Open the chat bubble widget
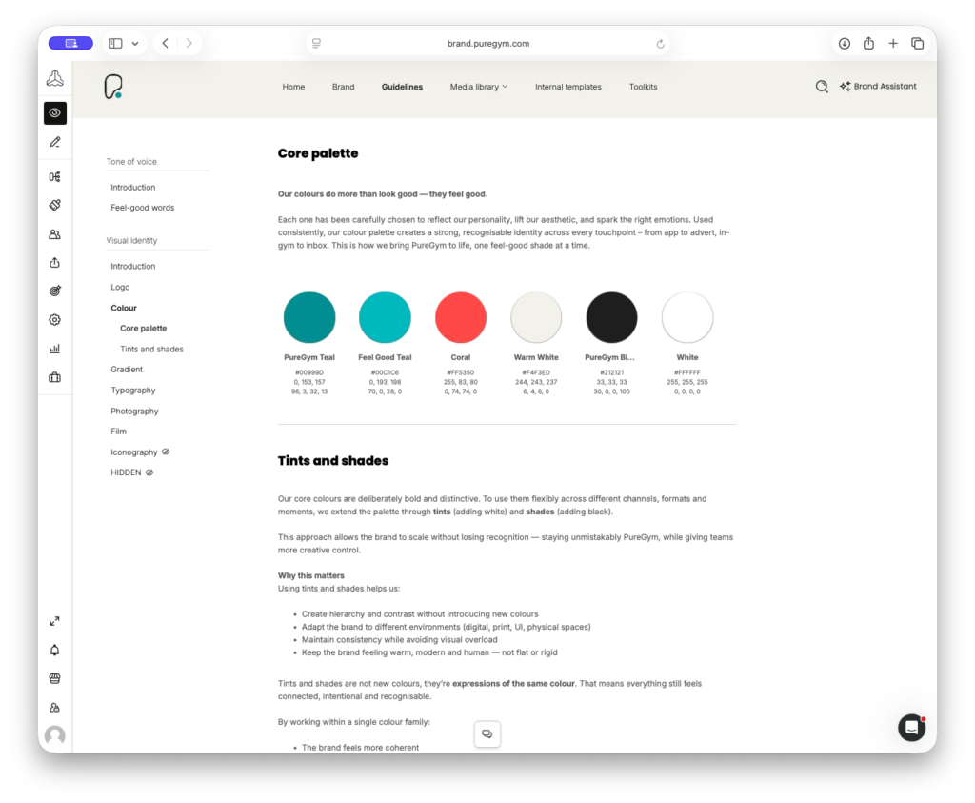The image size is (975, 803). point(911,728)
